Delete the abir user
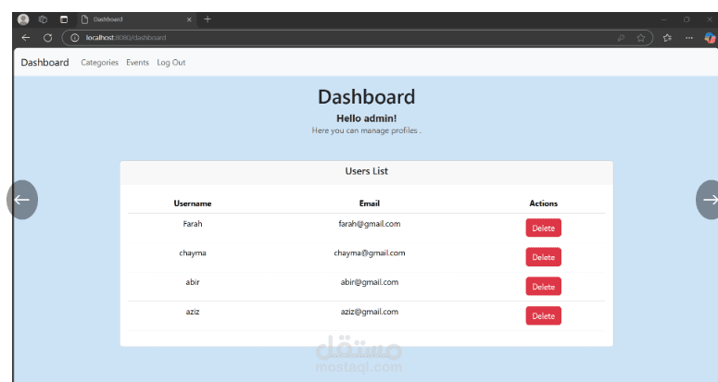Viewport: 718px width, 382px height. tap(543, 287)
